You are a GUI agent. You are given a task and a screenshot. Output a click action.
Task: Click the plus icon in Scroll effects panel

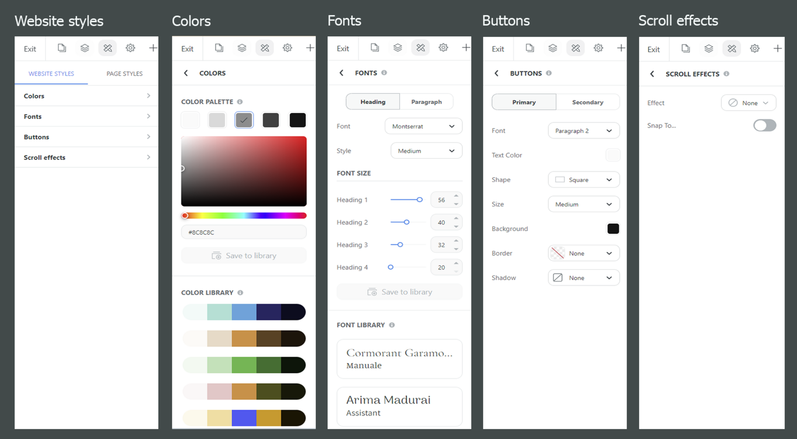[x=777, y=49]
